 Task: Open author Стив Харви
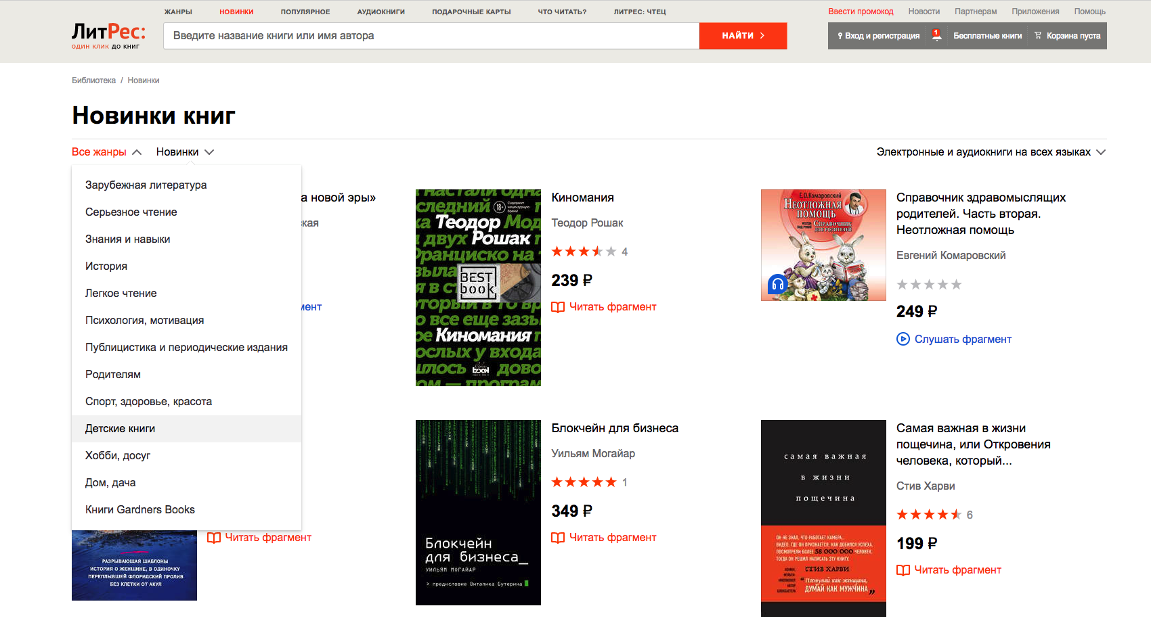[926, 486]
